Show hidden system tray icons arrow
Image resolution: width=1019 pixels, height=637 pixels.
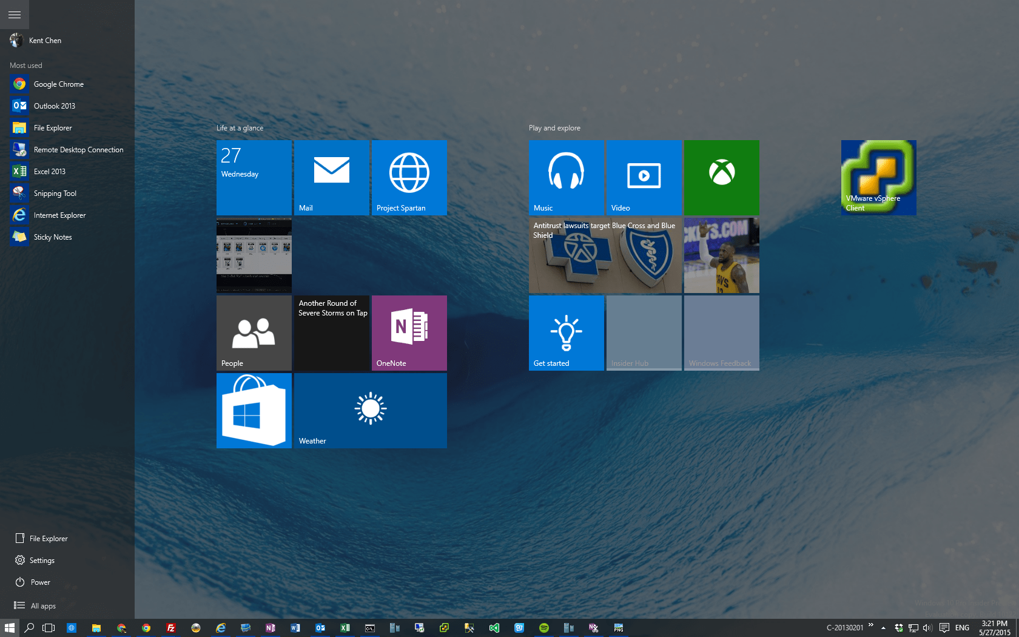pos(883,628)
